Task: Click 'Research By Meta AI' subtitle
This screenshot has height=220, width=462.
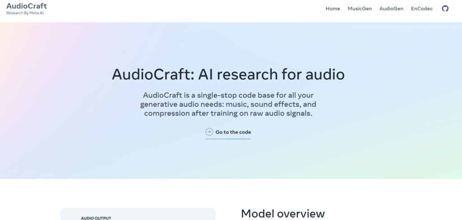Action: click(25, 13)
